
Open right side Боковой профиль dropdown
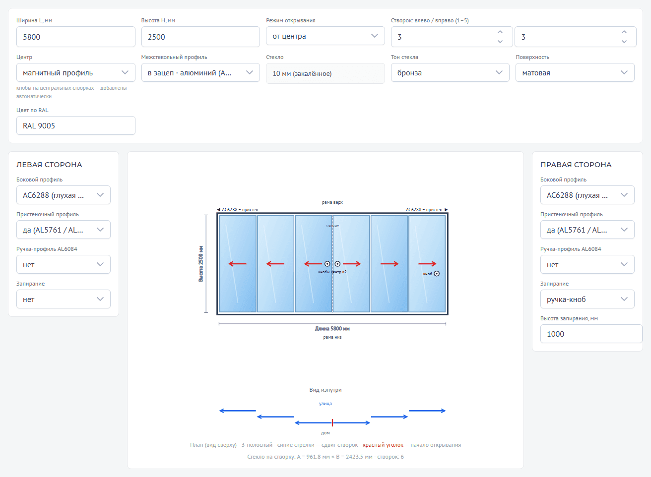pyautogui.click(x=587, y=195)
